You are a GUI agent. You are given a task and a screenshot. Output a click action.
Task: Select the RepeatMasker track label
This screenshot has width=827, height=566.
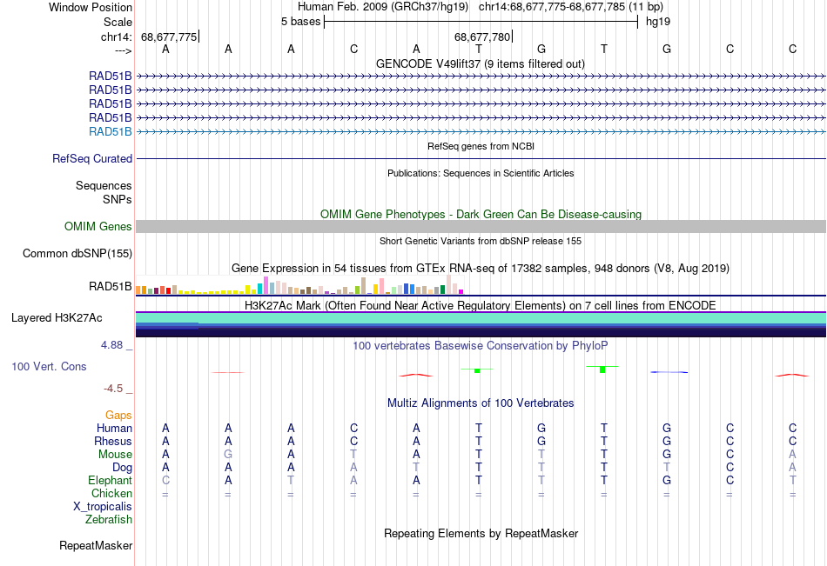click(x=96, y=545)
